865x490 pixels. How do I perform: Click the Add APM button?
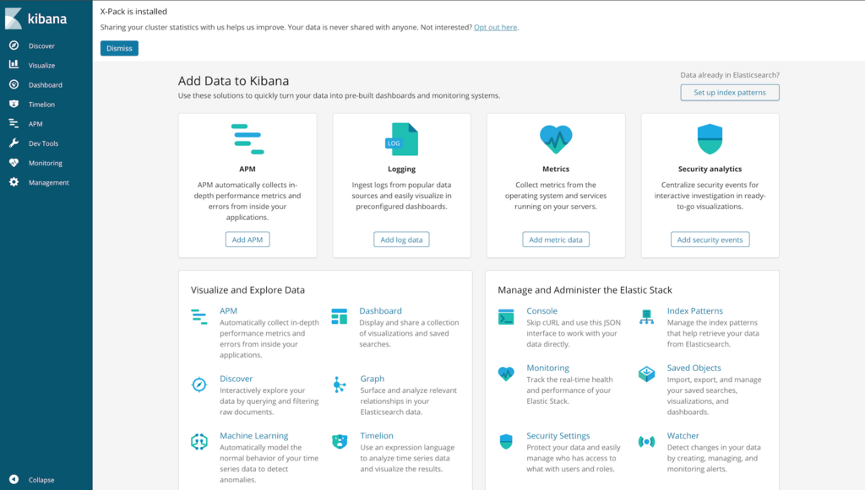coord(248,239)
